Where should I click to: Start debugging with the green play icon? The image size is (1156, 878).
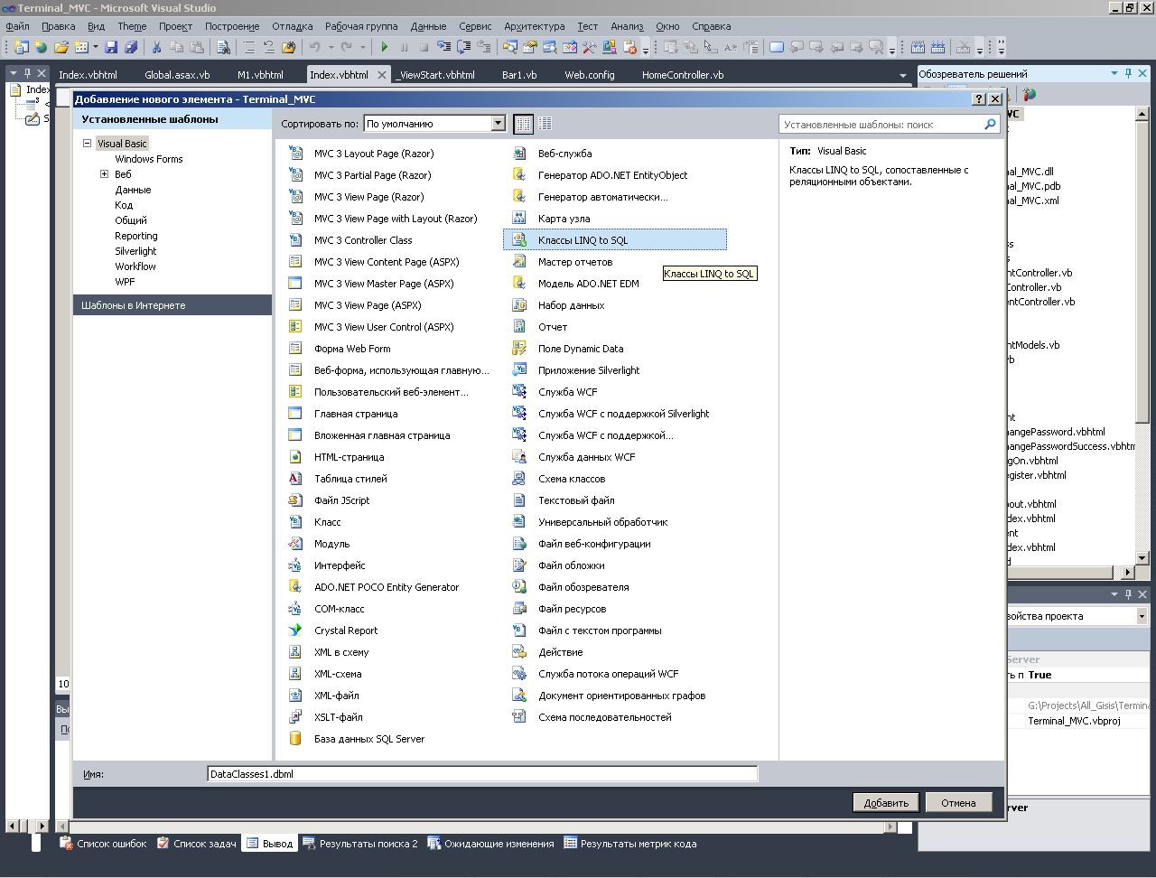(385, 47)
